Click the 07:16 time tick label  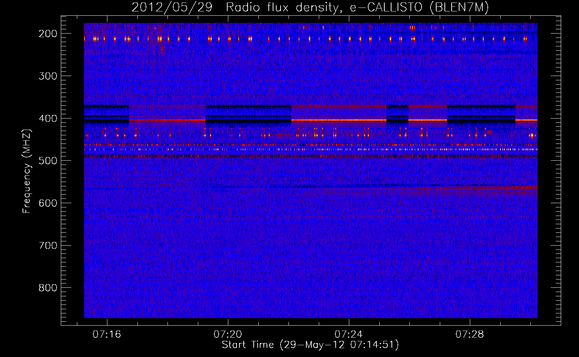(x=107, y=335)
